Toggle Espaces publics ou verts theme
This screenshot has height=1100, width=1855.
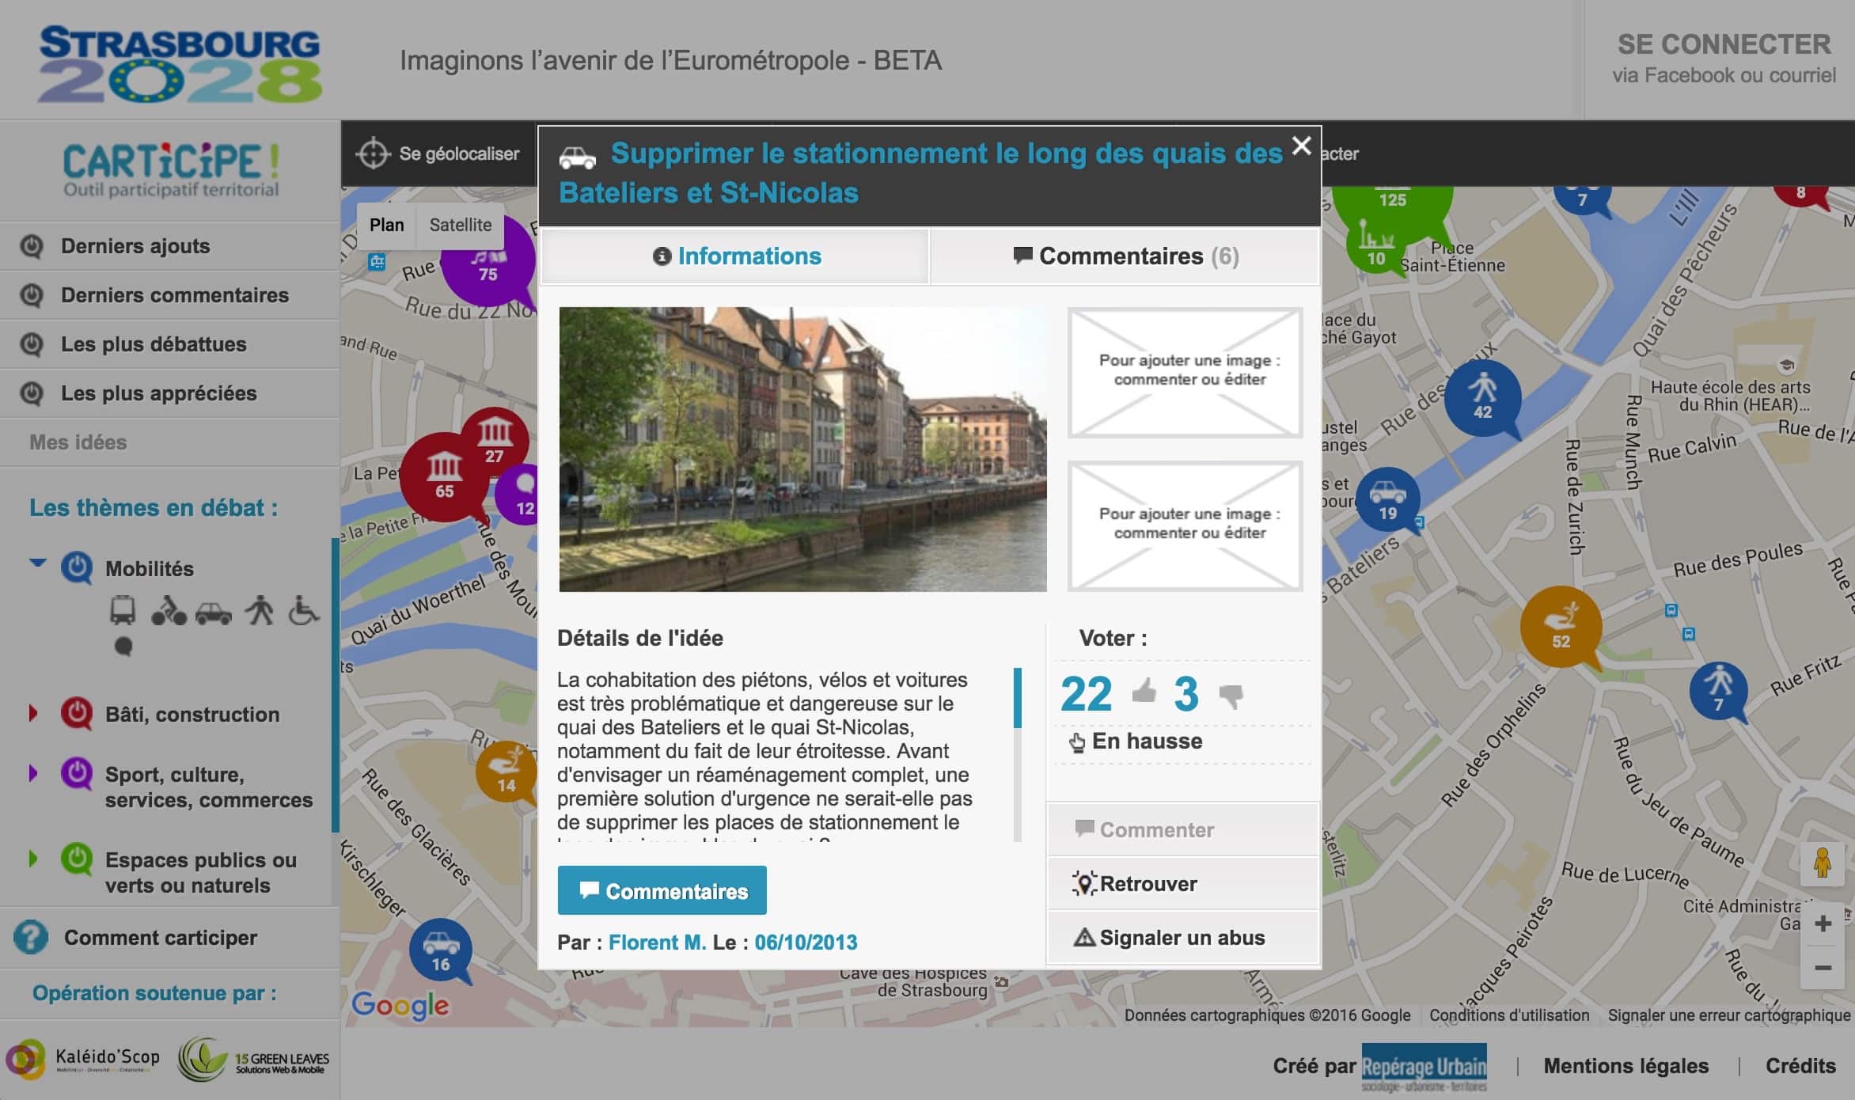(77, 859)
